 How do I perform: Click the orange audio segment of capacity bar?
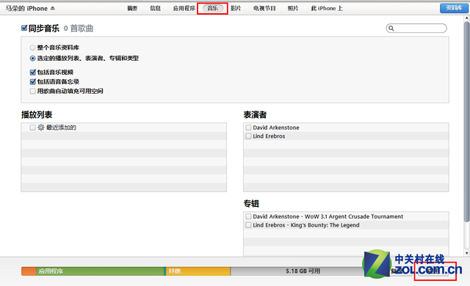(x=29, y=271)
